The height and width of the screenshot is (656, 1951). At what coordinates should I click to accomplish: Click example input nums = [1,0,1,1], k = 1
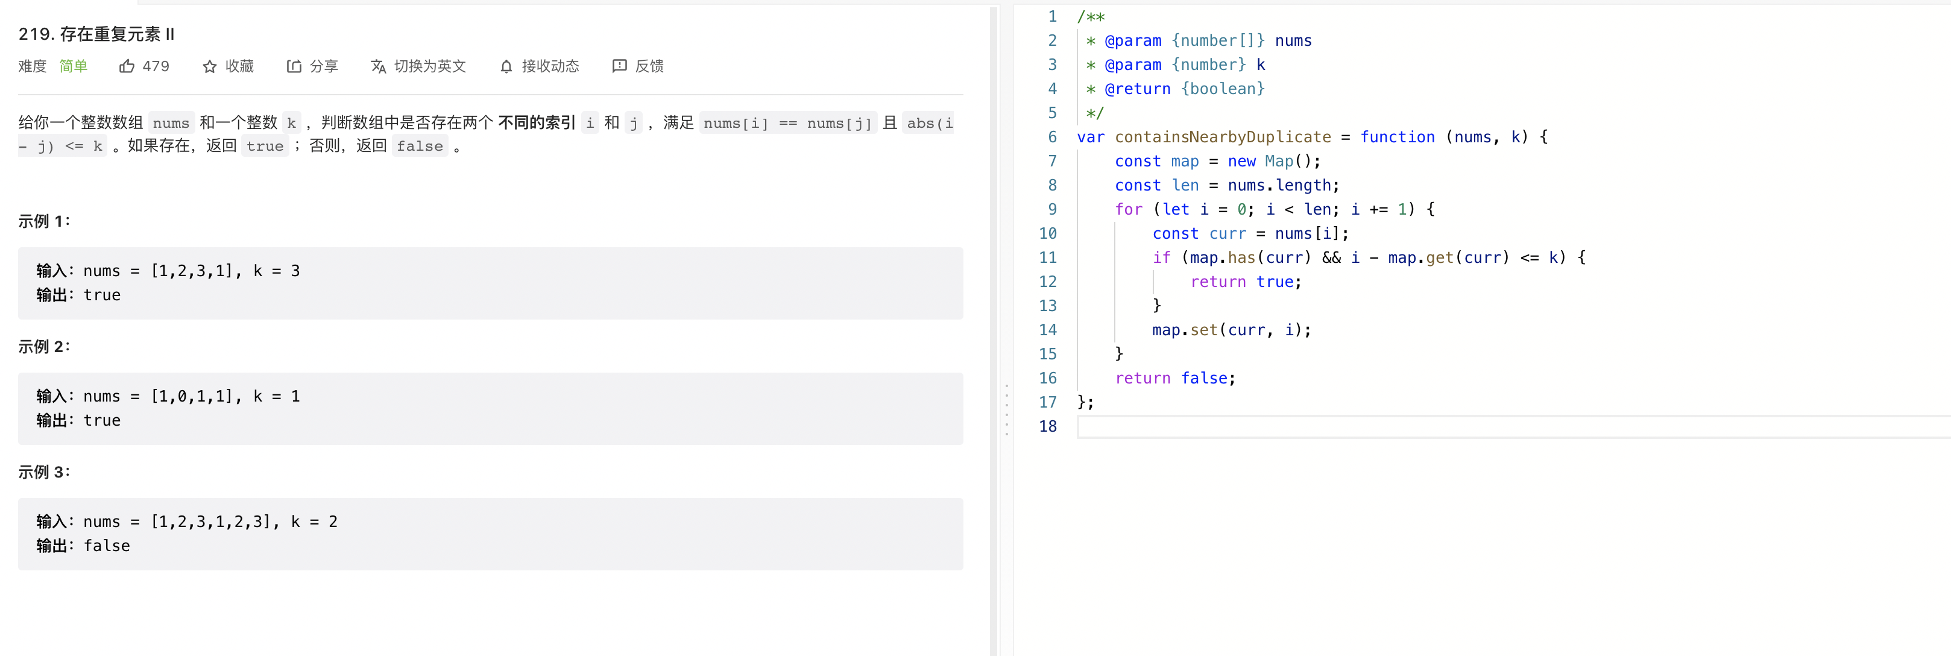192,396
